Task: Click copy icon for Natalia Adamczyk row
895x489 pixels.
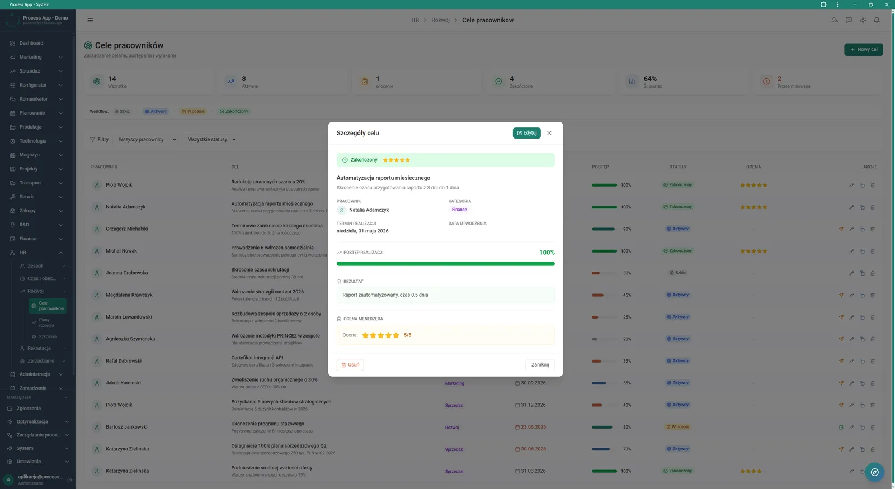Action: tap(862, 207)
